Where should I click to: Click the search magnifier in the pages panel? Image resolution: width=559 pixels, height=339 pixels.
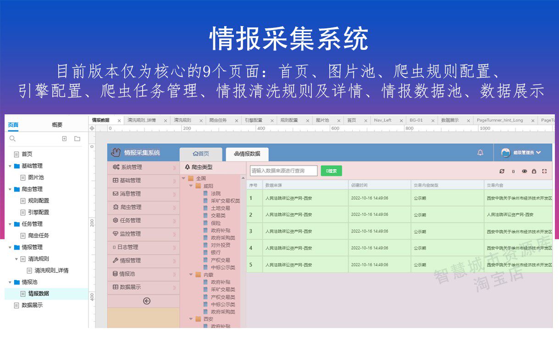pos(12,139)
